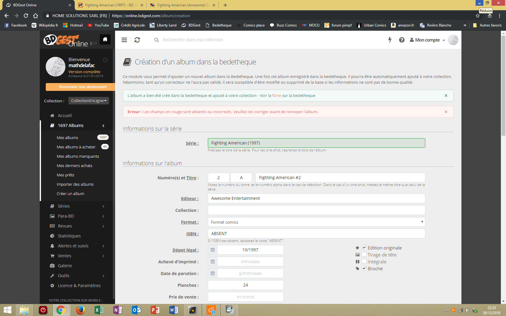Screen dimensions: 506x316
Task: Open the help question mark icon
Action: click(x=401, y=40)
